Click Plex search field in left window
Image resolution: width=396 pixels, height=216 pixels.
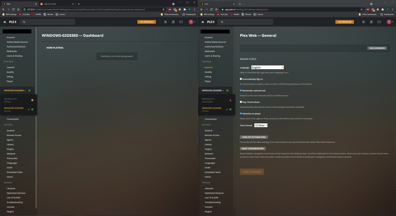pos(48,22)
